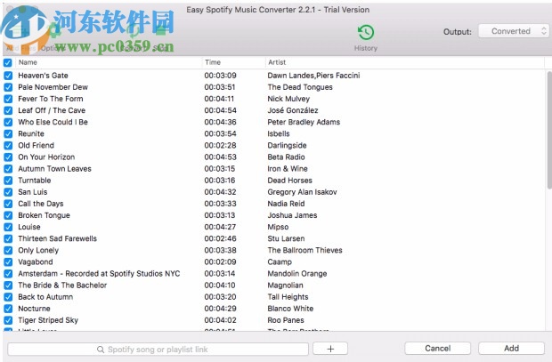The height and width of the screenshot is (362, 552).
Task: Uncheck the Tiger Striped Sky checkbox
Action: pyautogui.click(x=8, y=320)
